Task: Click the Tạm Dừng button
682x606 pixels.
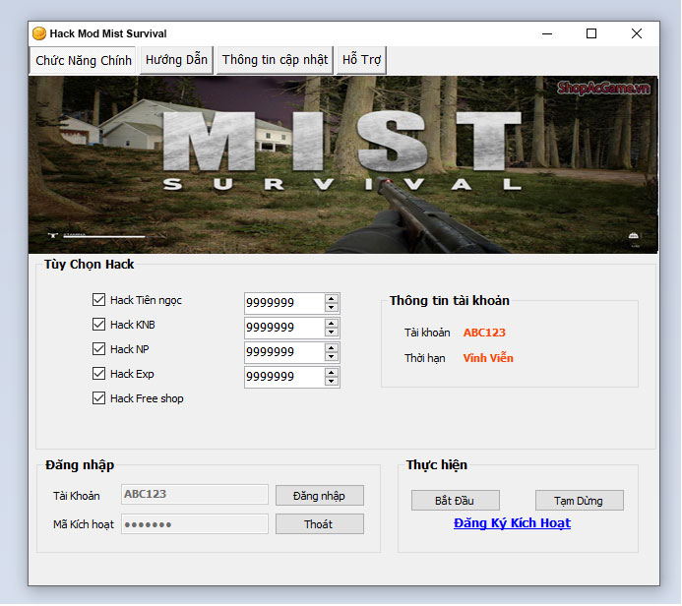Action: [580, 501]
